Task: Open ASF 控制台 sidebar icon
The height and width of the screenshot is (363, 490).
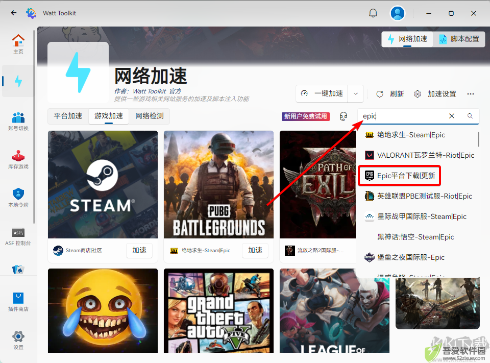Action: coord(18,236)
